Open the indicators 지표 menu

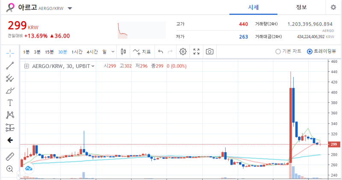tap(142, 52)
